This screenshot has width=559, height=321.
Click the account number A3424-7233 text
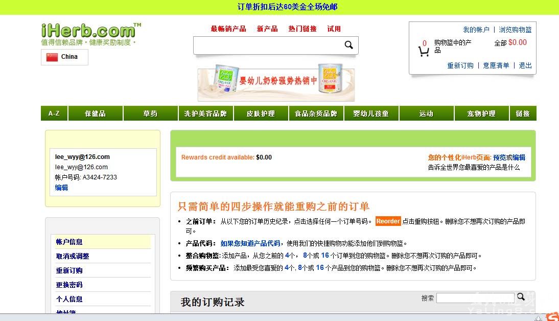click(100, 177)
